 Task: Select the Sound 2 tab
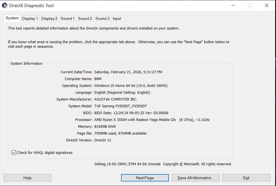[85, 19]
